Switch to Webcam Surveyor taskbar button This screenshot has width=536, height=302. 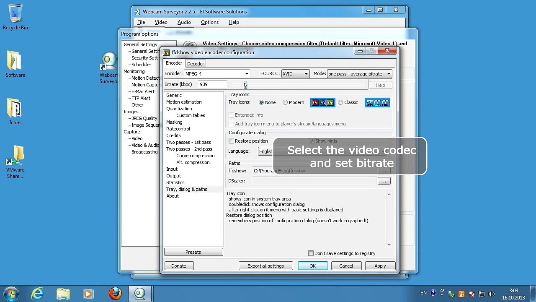[140, 293]
